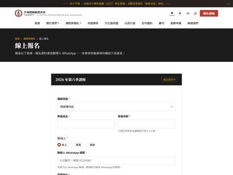
Task: Click 課程與報名 breadcrumb link
Action: coord(29,39)
